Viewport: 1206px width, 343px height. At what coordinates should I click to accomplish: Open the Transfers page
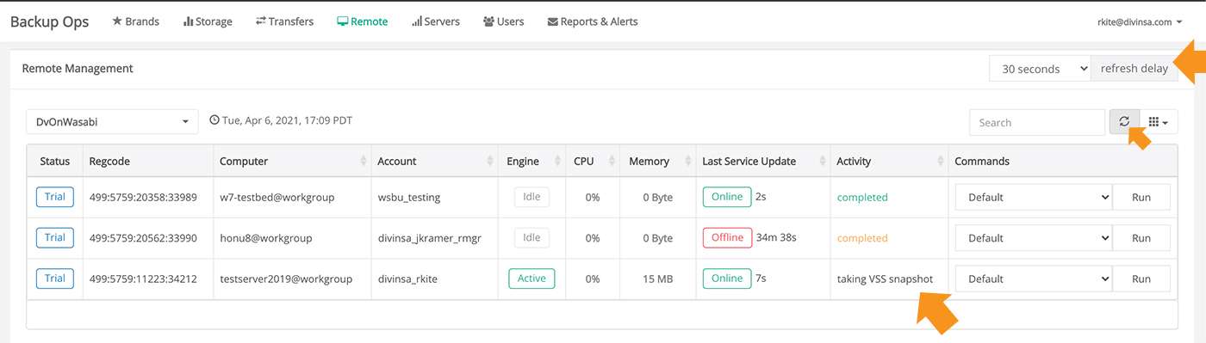point(284,21)
